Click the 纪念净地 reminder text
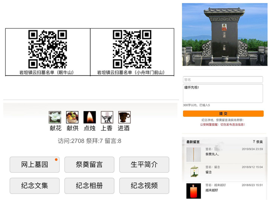 click(x=223, y=120)
